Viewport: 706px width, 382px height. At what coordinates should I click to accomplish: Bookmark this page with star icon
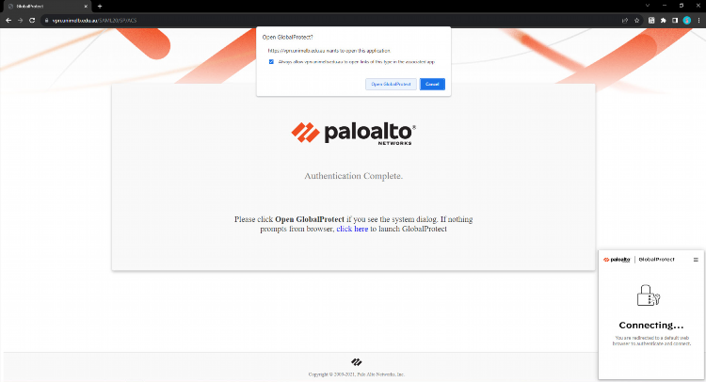636,21
